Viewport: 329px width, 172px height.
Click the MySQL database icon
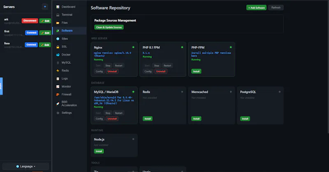click(x=58, y=63)
